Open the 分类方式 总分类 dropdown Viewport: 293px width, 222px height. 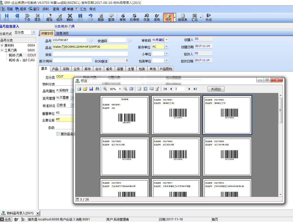tap(34, 32)
